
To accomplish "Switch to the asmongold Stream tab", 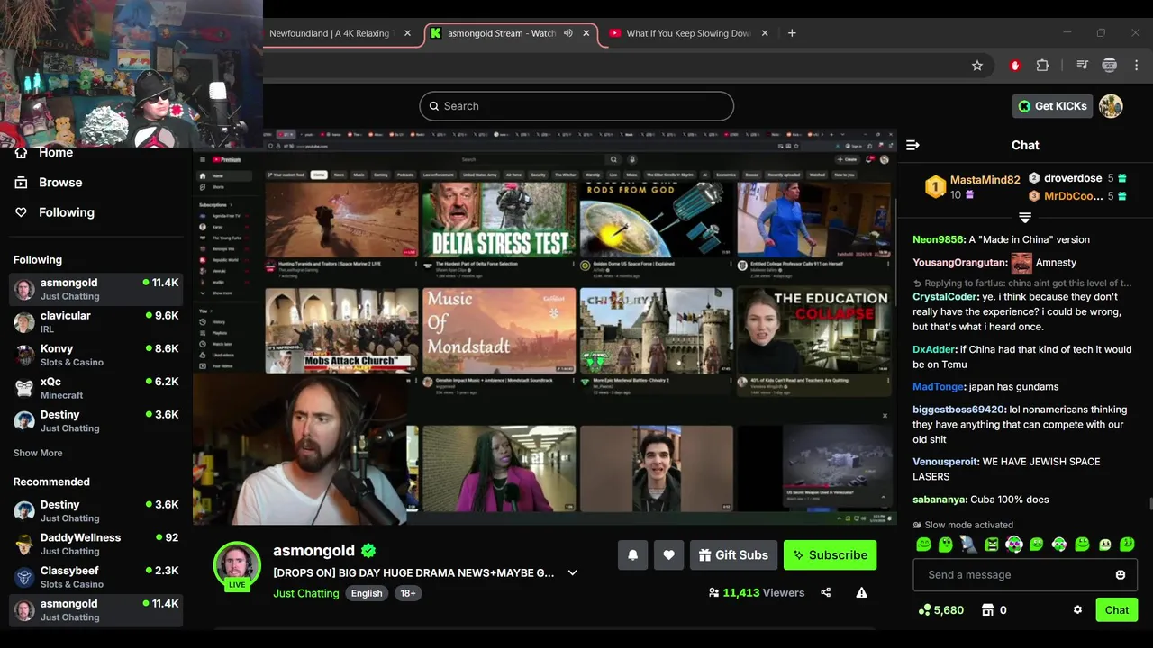I will click(502, 33).
